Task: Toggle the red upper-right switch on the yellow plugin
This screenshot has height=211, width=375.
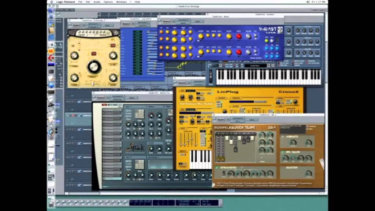Action: [x=113, y=45]
